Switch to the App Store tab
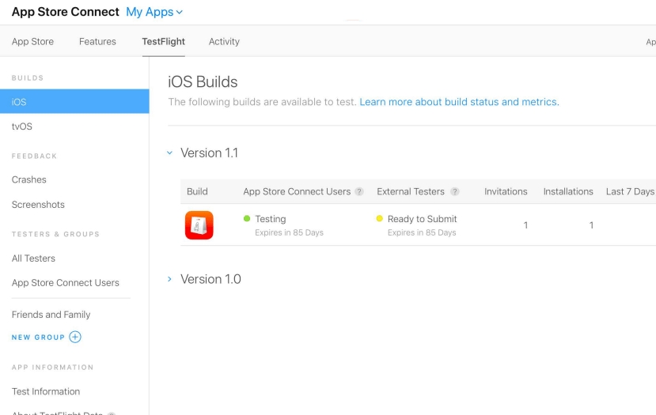This screenshot has height=415, width=656. 32,42
